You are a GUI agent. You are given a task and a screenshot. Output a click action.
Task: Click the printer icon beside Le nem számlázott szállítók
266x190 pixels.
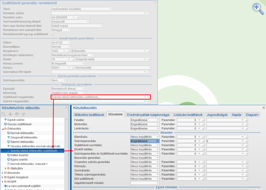(6, 186)
